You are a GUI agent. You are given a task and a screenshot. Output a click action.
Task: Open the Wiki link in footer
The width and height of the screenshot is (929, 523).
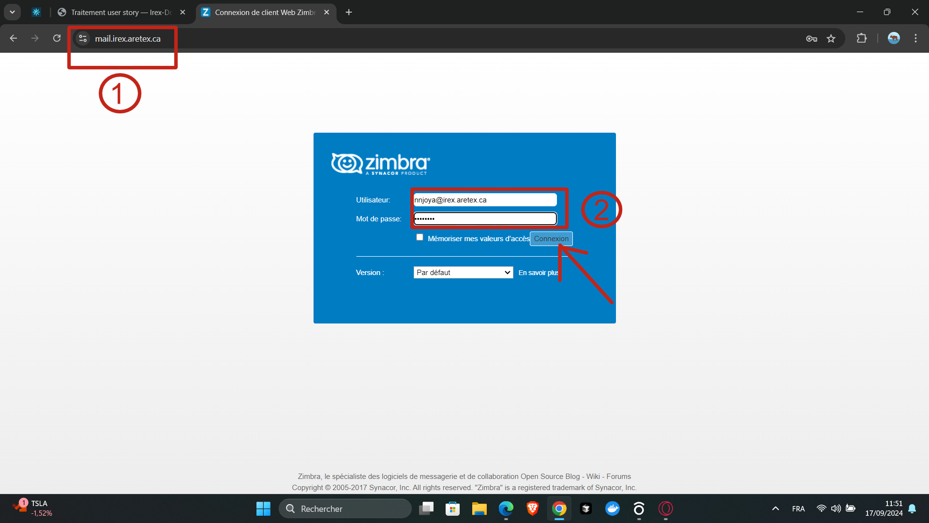(x=593, y=477)
